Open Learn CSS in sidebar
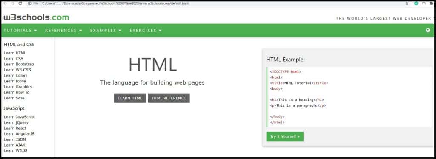The height and width of the screenshot is (159, 436). point(14,59)
